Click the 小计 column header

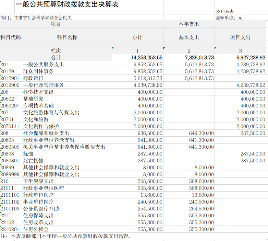click(137, 37)
